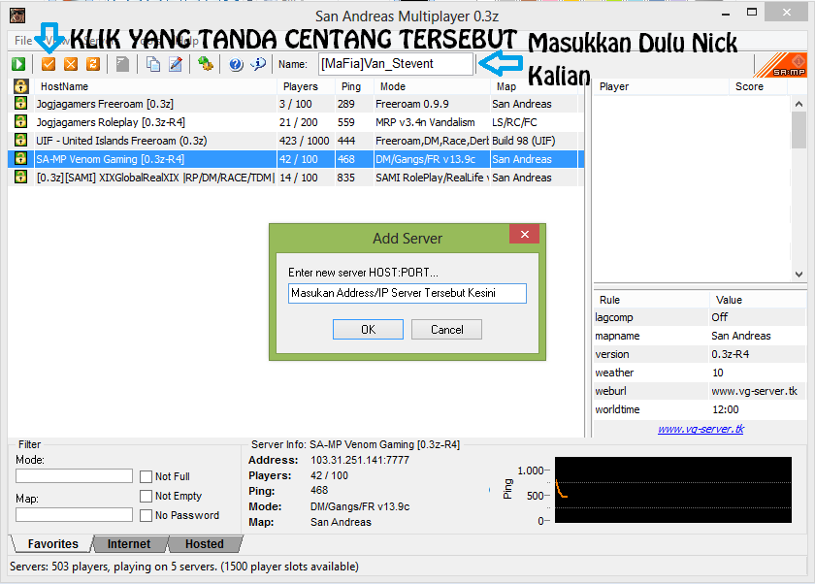Screen dimensions: 815x584
Task: Click the Copy Server Info icon
Action: click(x=153, y=64)
